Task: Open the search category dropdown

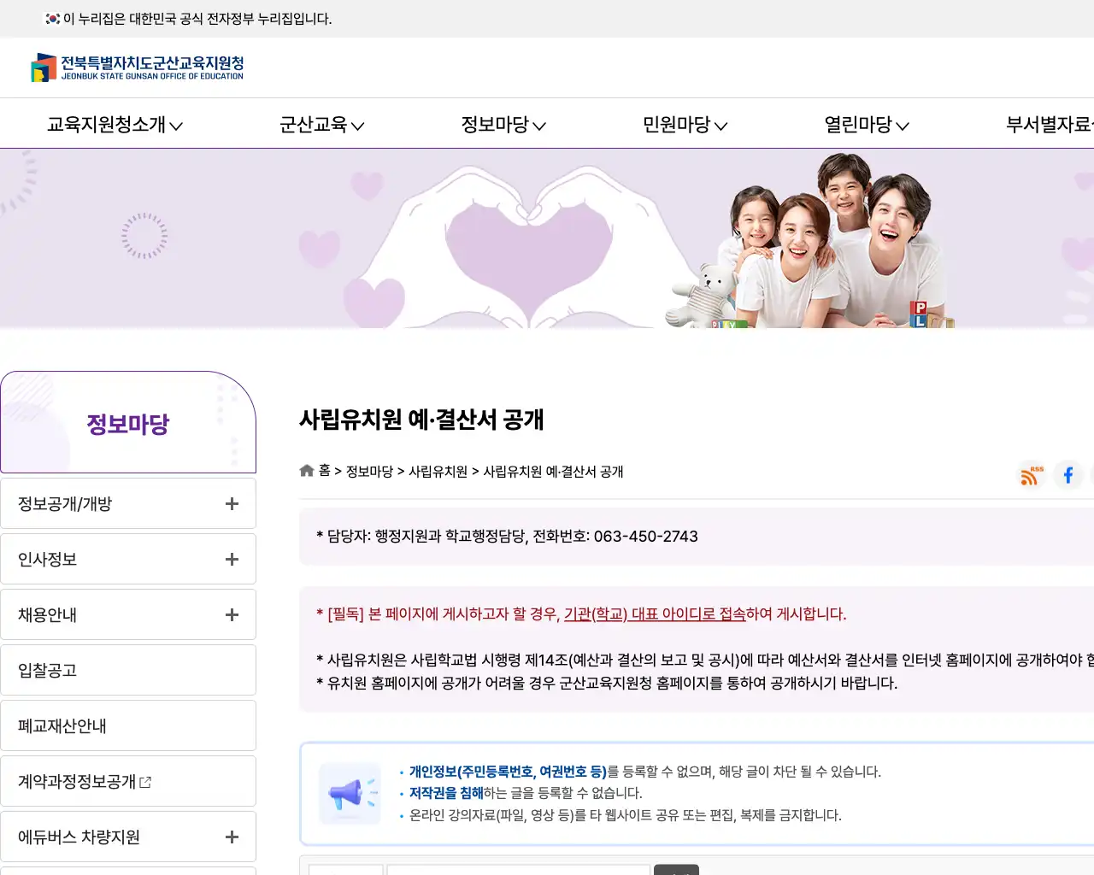Action: point(346,869)
